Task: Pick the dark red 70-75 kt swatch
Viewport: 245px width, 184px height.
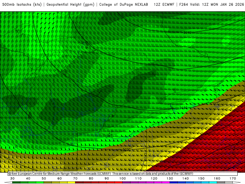Action: coord(79,182)
